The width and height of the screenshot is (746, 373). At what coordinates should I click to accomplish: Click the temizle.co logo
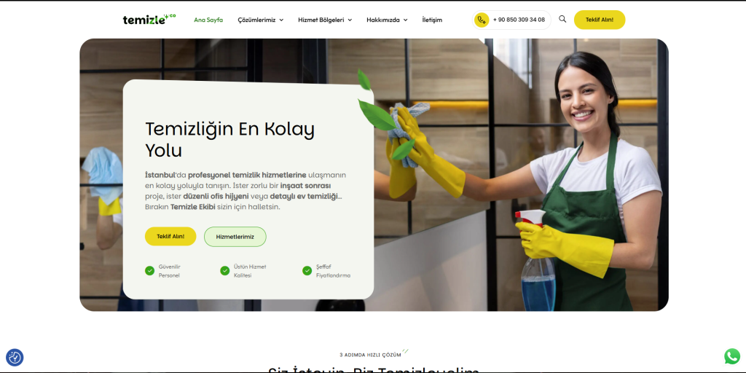coord(149,20)
